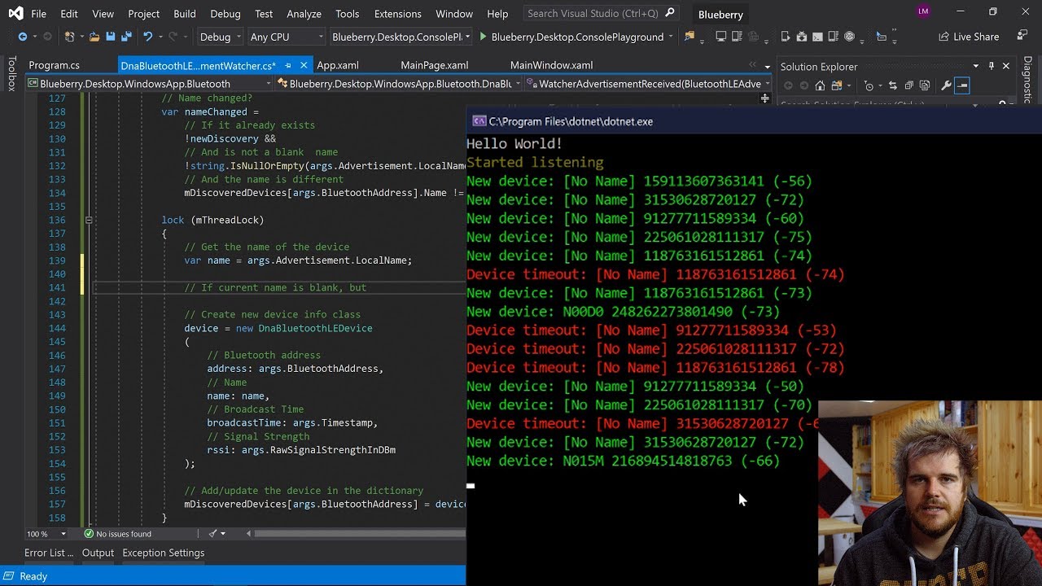Click the Search Visual Studio box
The image size is (1042, 586).
(x=601, y=13)
